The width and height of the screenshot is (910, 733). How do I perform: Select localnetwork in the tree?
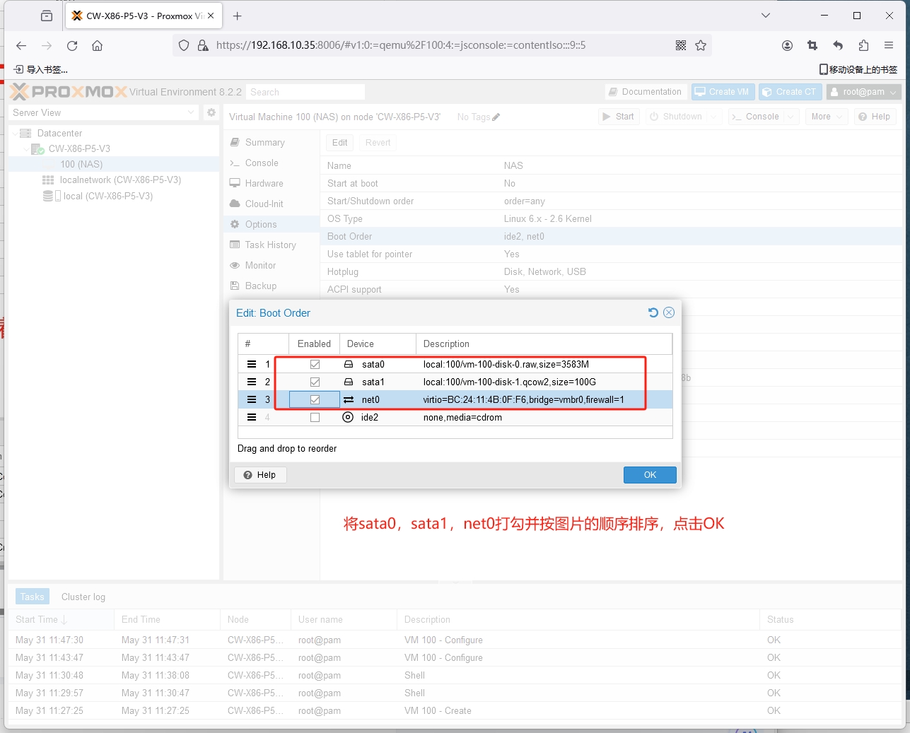point(120,180)
